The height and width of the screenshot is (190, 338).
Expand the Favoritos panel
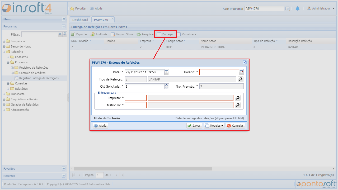(64, 169)
